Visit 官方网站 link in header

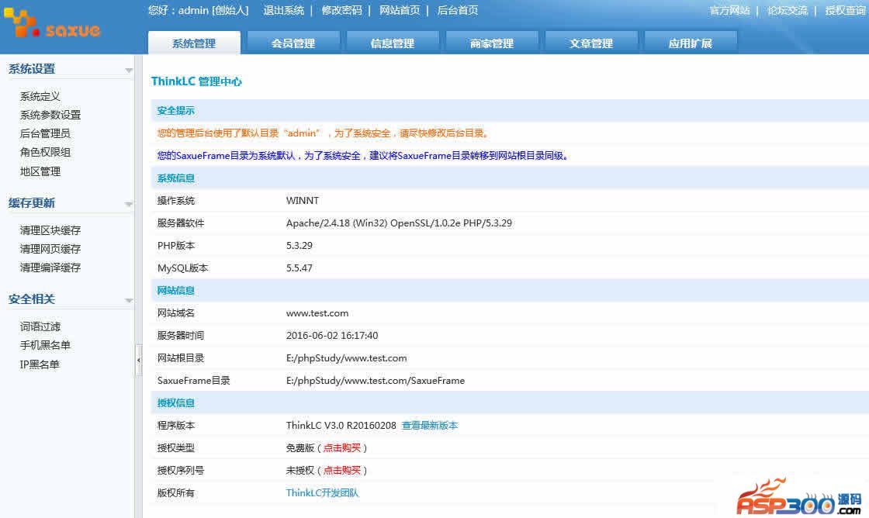pos(730,10)
